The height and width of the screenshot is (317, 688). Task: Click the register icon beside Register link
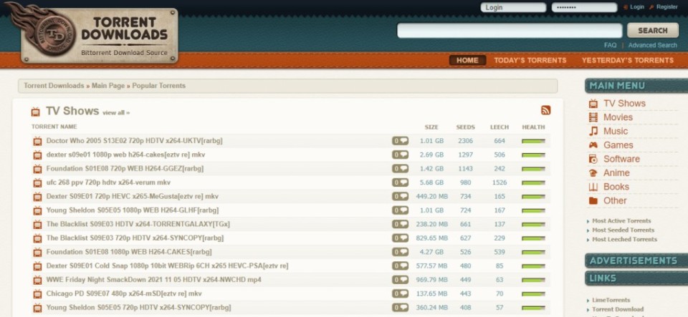coord(651,7)
